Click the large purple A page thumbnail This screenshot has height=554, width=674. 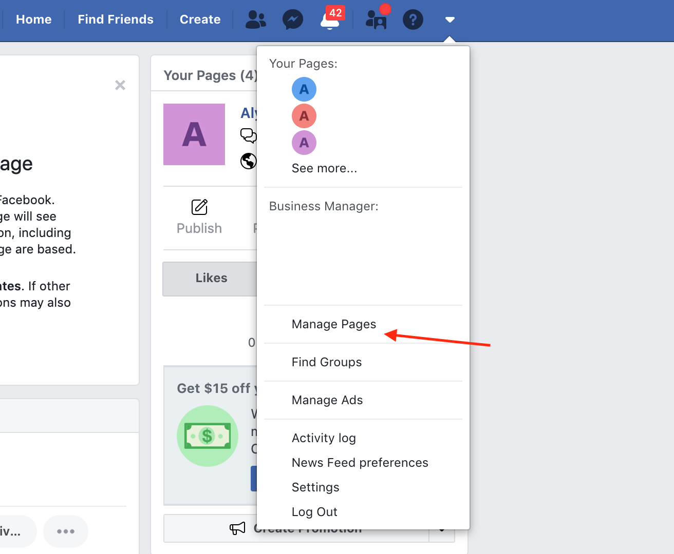[x=194, y=134]
